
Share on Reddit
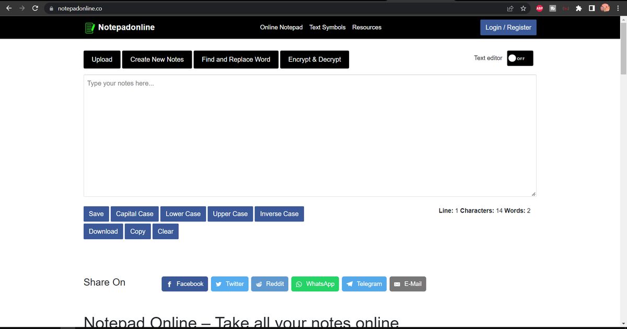point(270,284)
